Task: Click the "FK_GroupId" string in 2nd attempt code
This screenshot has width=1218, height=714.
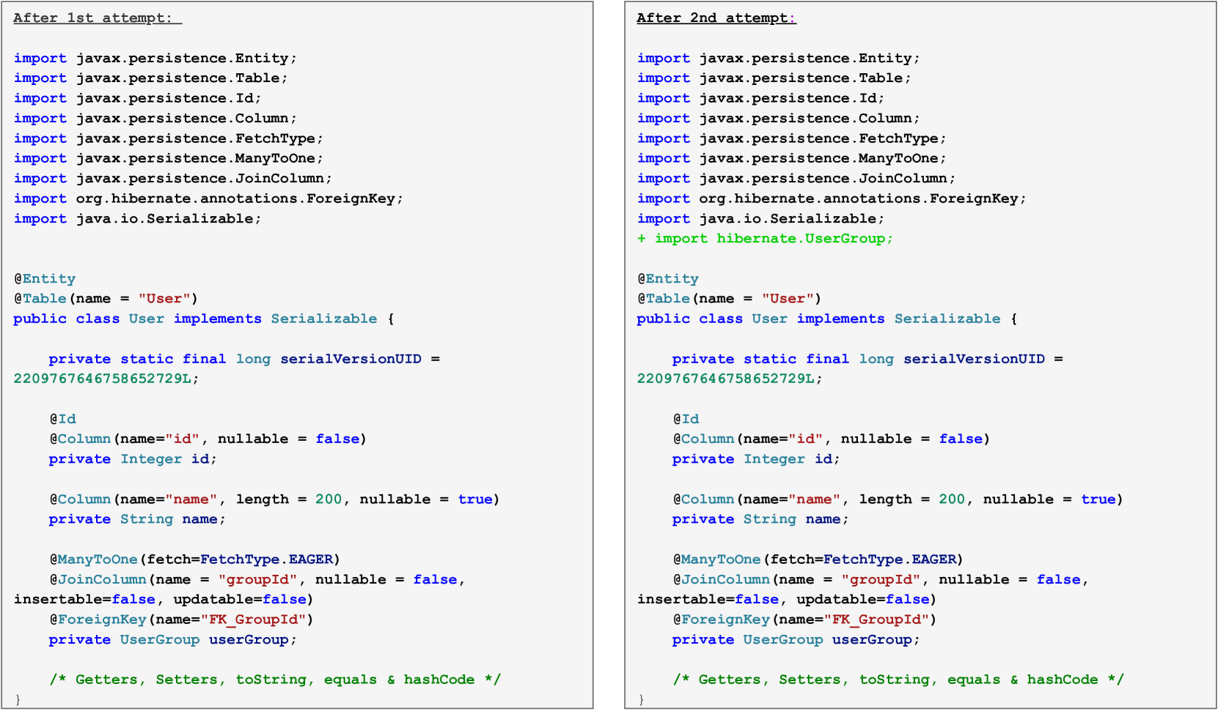Action: [x=876, y=620]
